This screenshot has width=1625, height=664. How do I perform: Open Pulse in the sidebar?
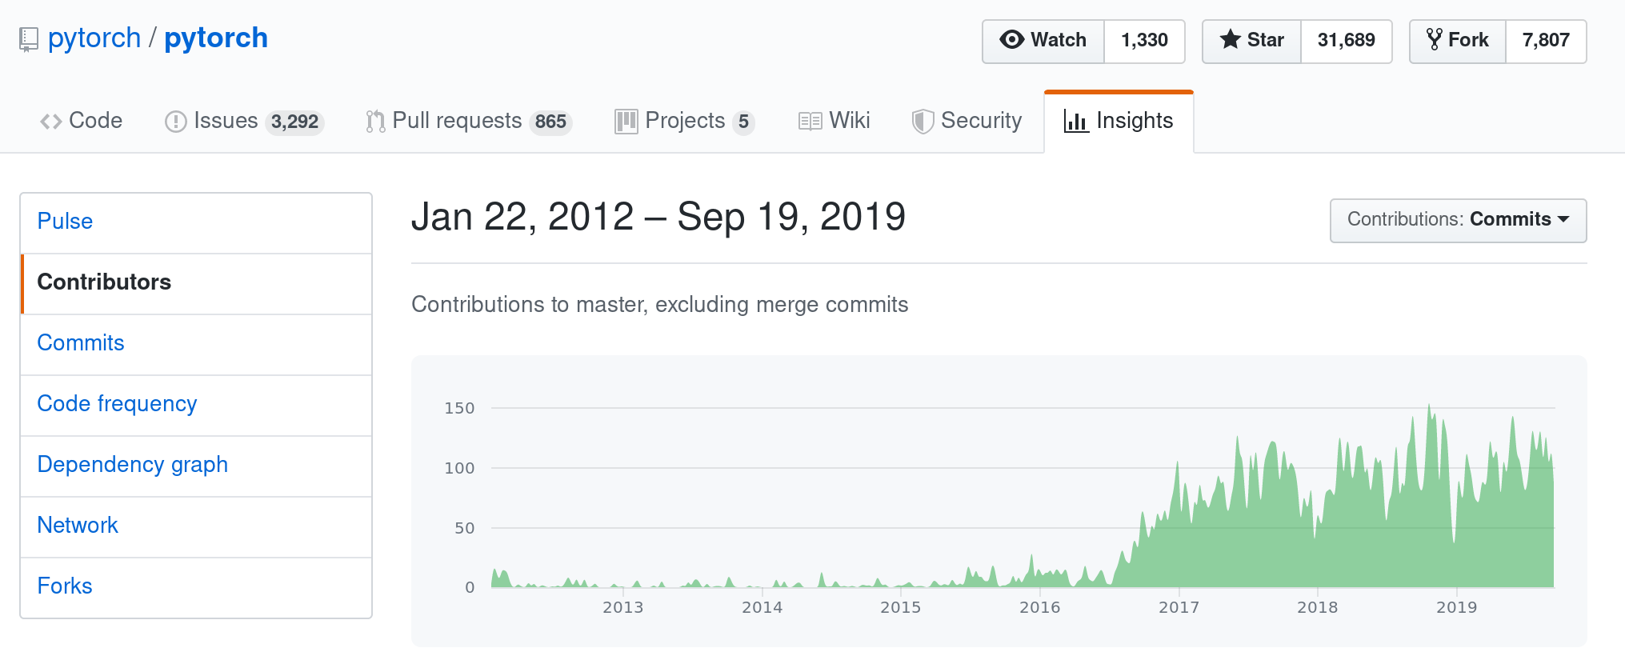click(196, 222)
